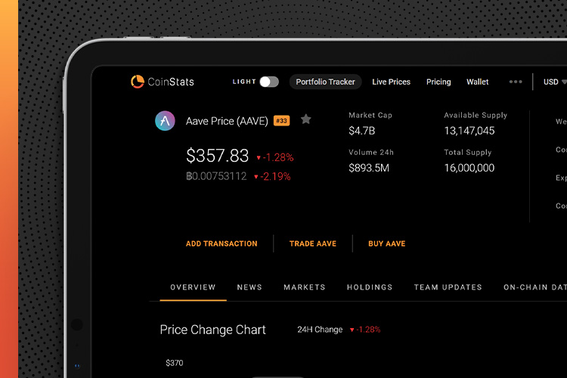This screenshot has width=567, height=378.
Task: Click the -1.28% change beside the price
Action: (x=275, y=157)
